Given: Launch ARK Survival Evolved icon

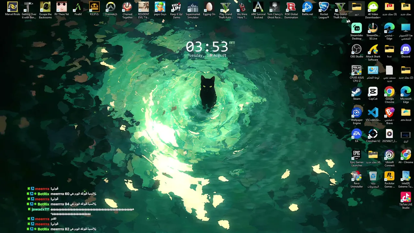Looking at the screenshot, I should click(x=258, y=10).
